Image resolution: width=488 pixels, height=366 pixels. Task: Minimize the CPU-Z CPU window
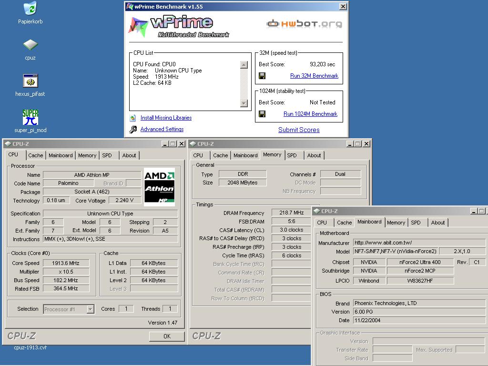click(165, 143)
